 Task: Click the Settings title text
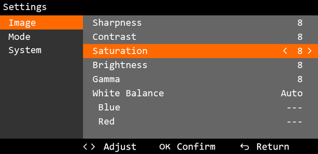point(25,7)
